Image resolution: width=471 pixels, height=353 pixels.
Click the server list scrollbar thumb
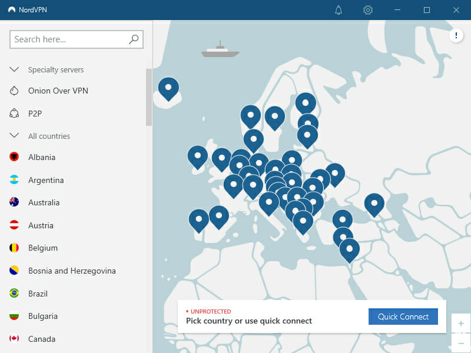click(x=149, y=97)
